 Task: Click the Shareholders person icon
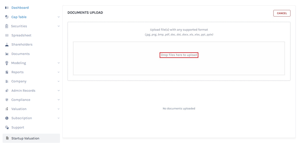[7, 44]
